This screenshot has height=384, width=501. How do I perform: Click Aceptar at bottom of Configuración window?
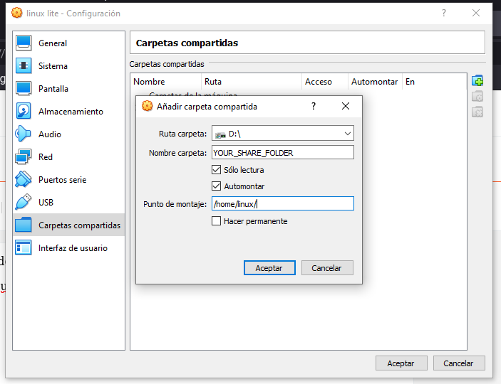coord(401,363)
